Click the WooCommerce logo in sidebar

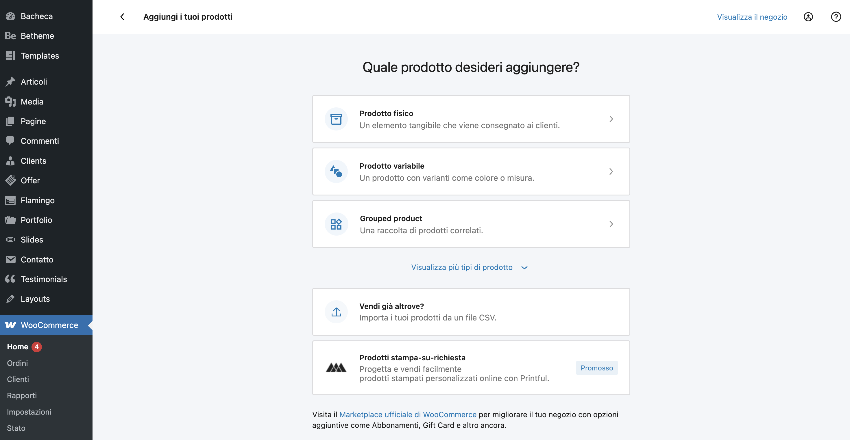pyautogui.click(x=11, y=325)
